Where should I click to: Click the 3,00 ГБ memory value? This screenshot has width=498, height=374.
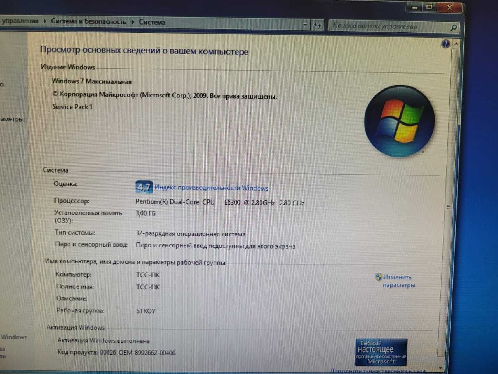[x=146, y=213]
